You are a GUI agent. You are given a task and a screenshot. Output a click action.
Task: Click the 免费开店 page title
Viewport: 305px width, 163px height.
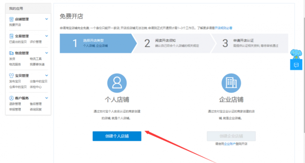pyautogui.click(x=72, y=16)
